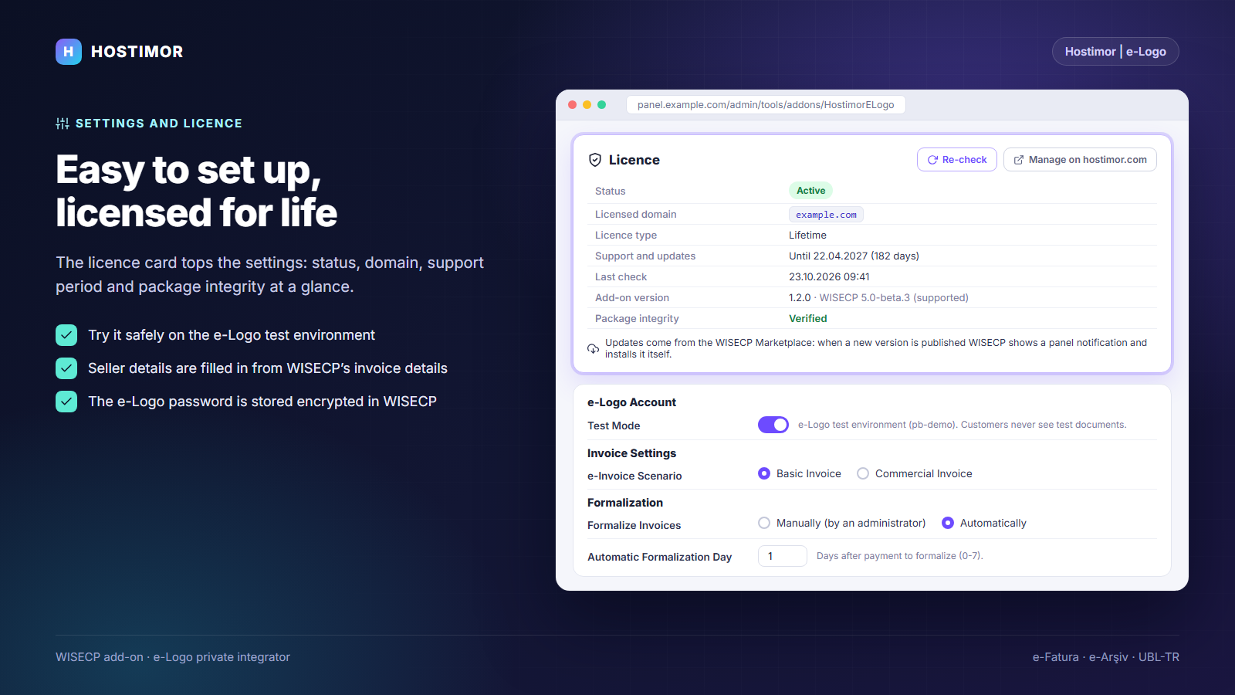Click the refresh icon in Re-check button
This screenshot has width=1235, height=695.
pyautogui.click(x=932, y=160)
